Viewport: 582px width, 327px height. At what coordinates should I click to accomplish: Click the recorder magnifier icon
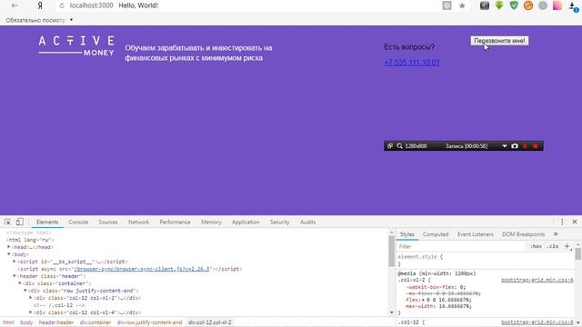point(399,145)
